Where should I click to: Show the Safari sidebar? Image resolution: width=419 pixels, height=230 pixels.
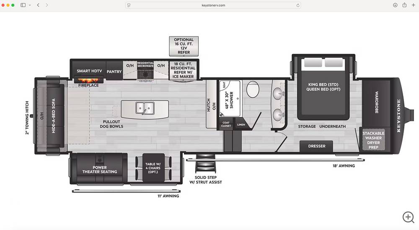point(23,5)
